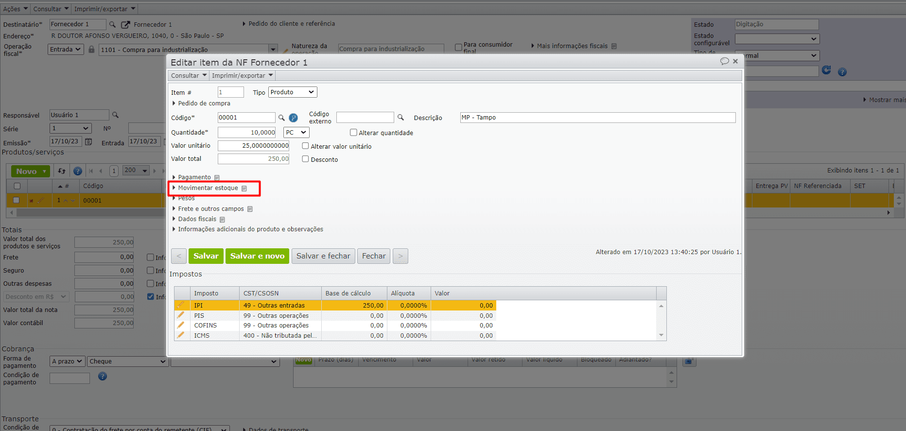Click the Fechar button
Image resolution: width=906 pixels, height=431 pixels.
374,256
